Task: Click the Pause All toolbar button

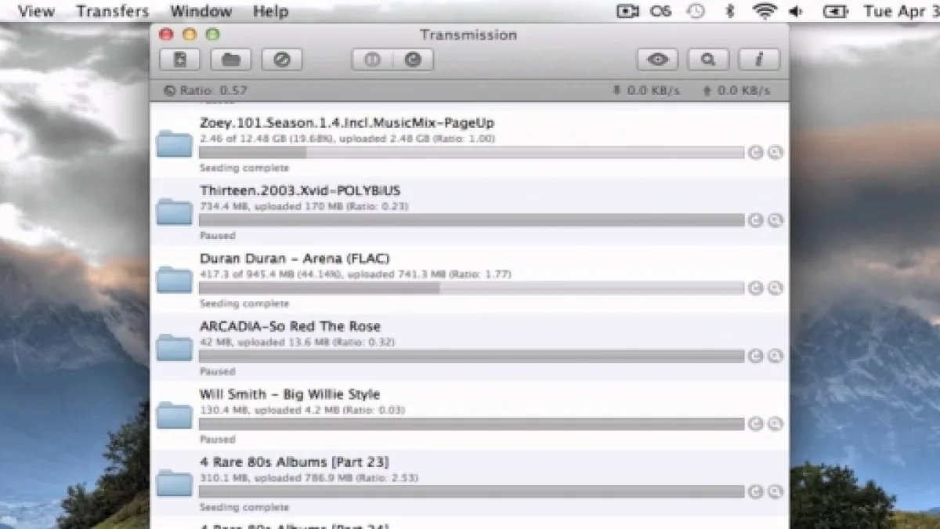Action: tap(372, 60)
